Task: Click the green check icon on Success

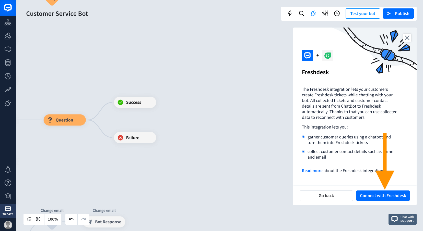Action: [x=121, y=102]
